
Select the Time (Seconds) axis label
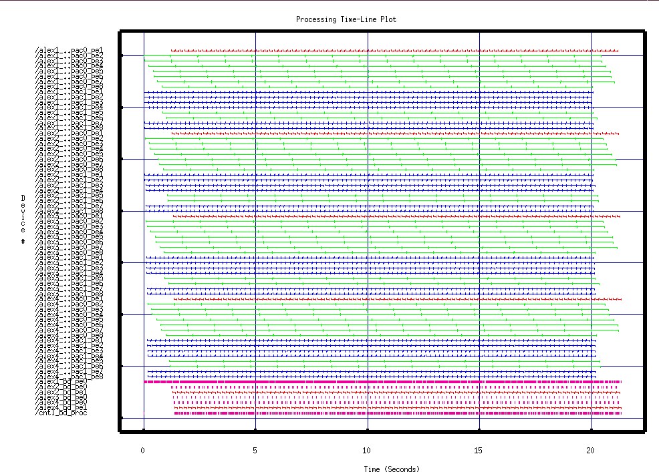pos(392,469)
